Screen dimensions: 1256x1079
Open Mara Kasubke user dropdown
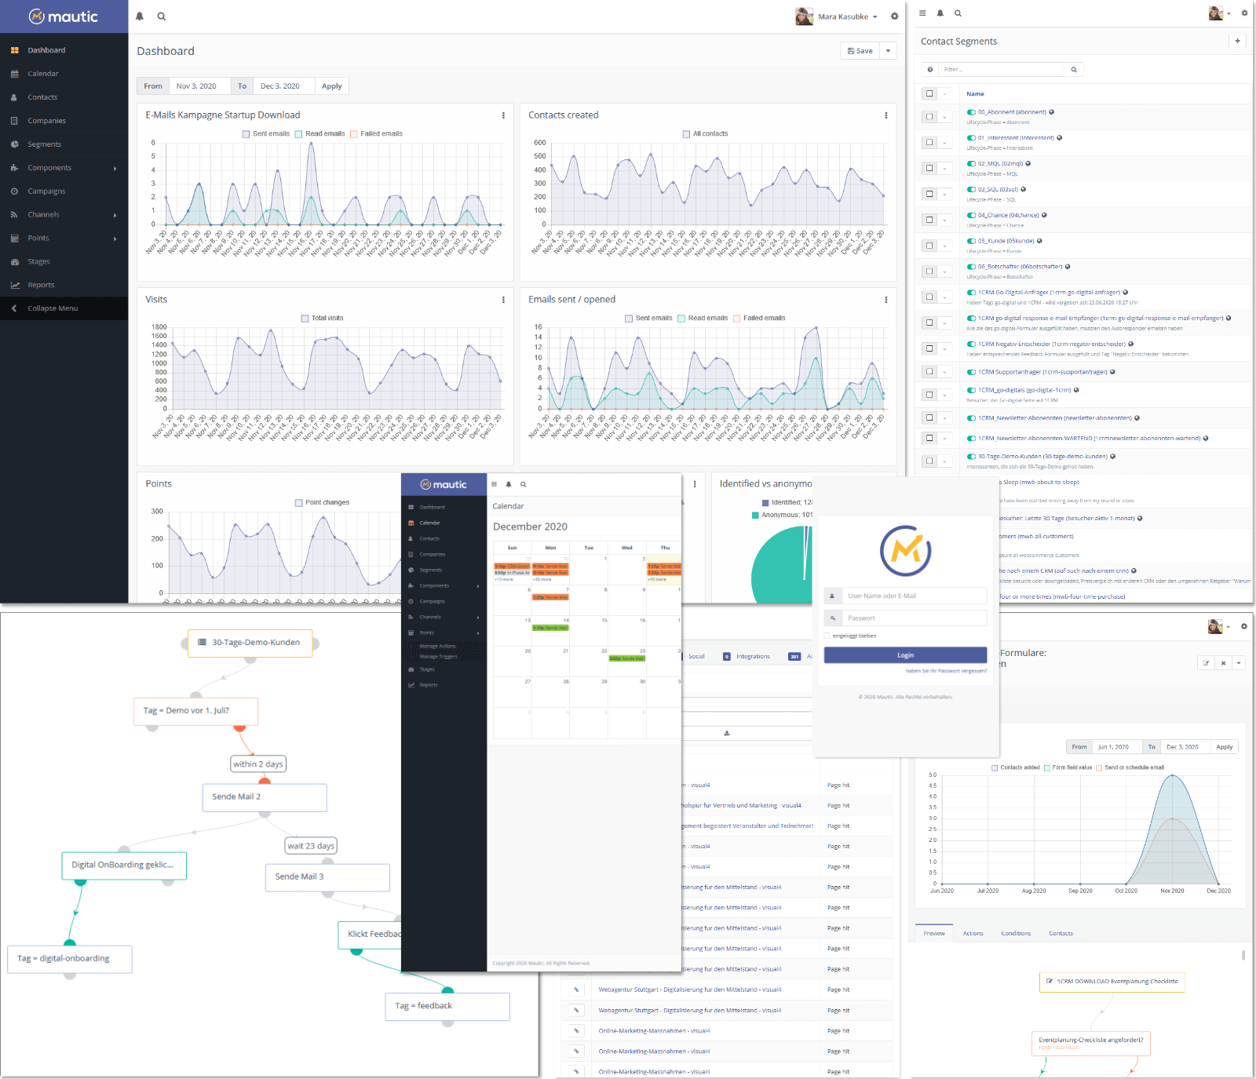click(x=837, y=16)
